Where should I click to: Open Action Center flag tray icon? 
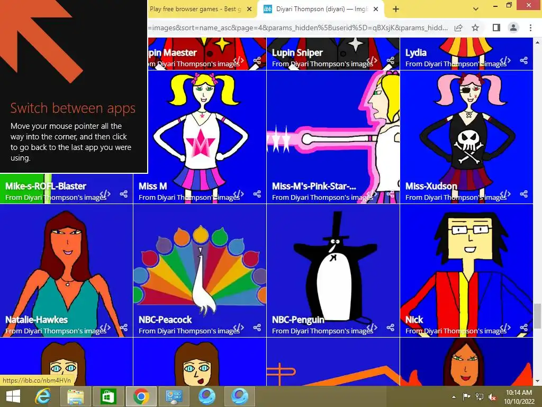[x=466, y=397]
